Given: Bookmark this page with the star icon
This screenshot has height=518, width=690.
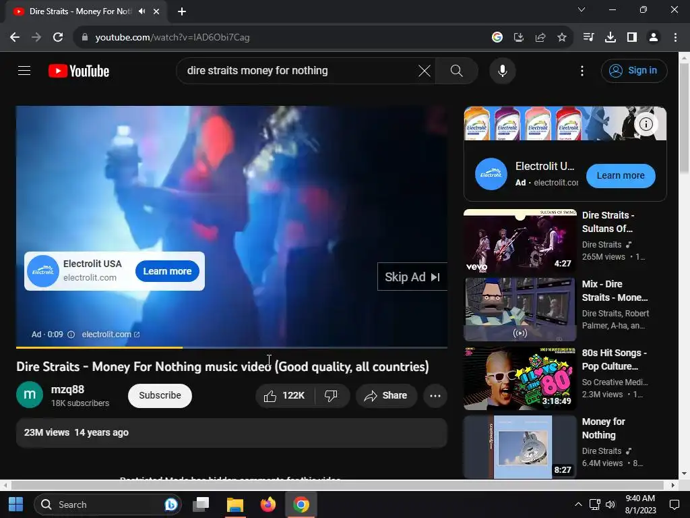Looking at the screenshot, I should (562, 38).
